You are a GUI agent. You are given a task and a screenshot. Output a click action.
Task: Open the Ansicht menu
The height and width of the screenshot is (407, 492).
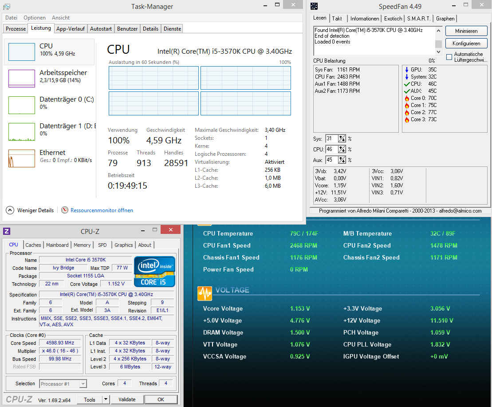tap(61, 18)
